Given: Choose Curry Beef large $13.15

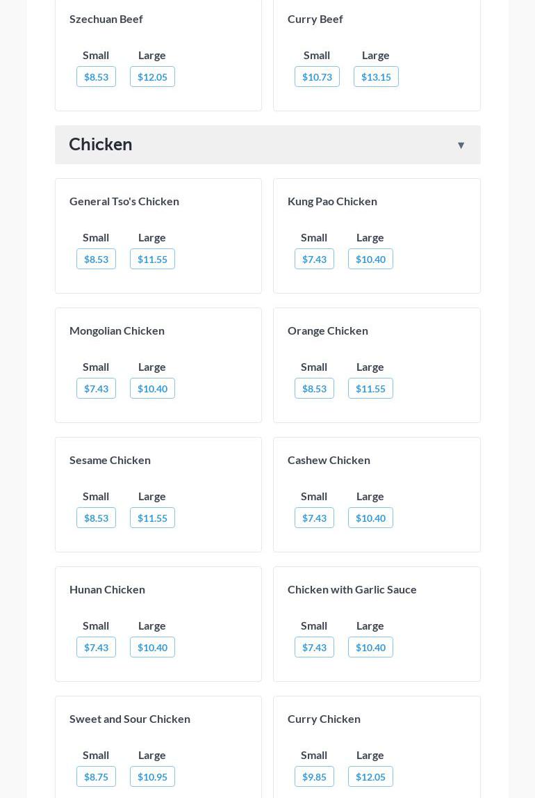Looking at the screenshot, I should 376,77.
